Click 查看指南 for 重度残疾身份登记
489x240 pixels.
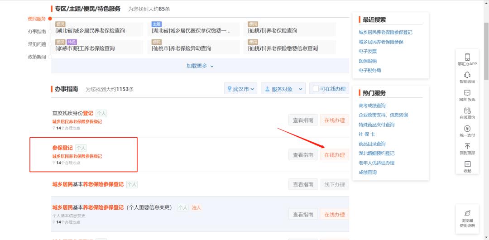[303, 120]
